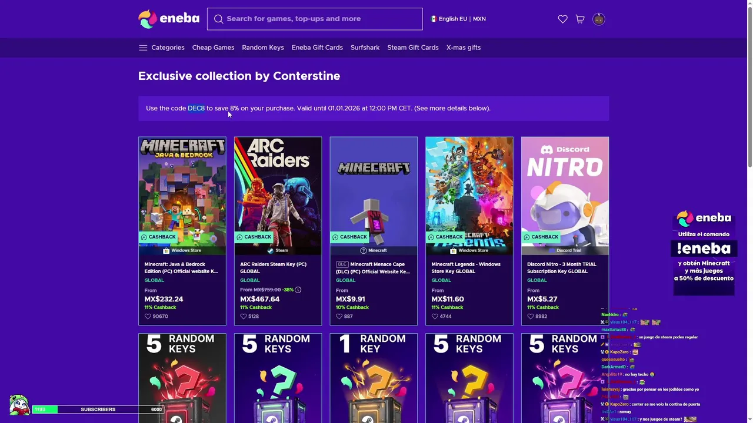Click the info icon beside ARC Raiders discount
This screenshot has width=753, height=423.
click(x=298, y=290)
